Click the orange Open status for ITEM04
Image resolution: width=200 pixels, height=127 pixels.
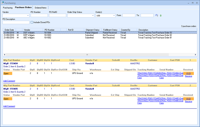click(7, 73)
